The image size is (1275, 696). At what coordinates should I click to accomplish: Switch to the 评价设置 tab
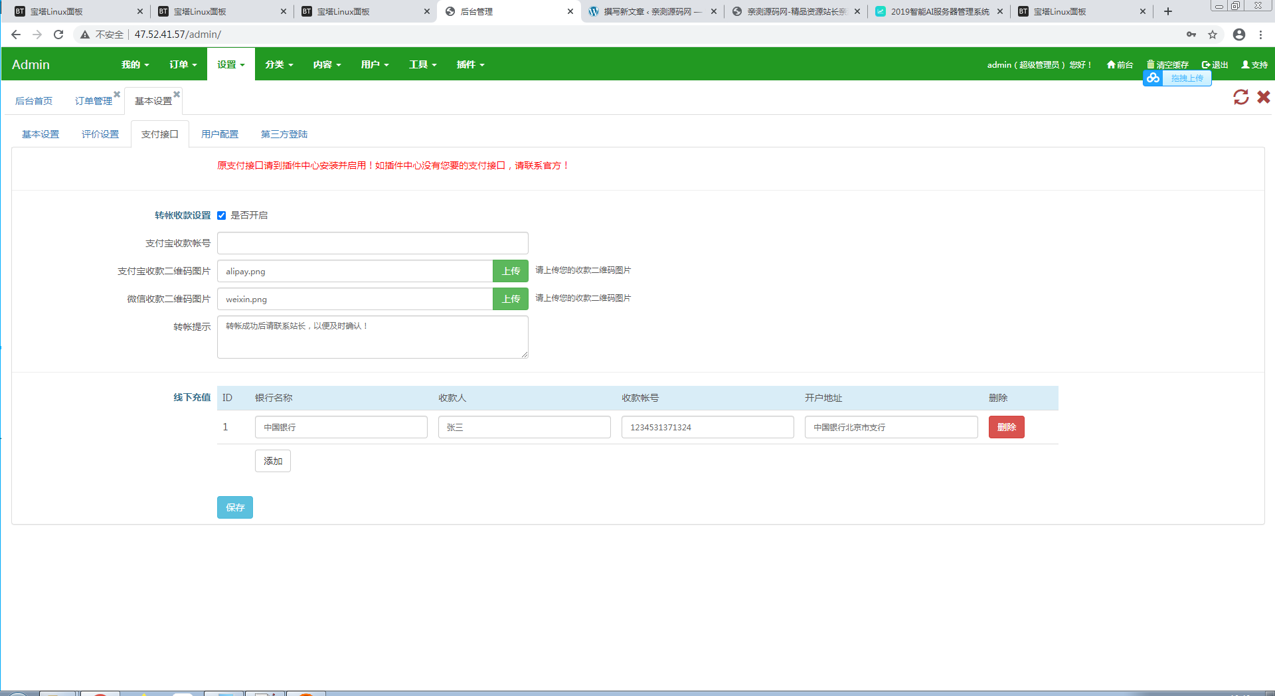click(x=100, y=134)
